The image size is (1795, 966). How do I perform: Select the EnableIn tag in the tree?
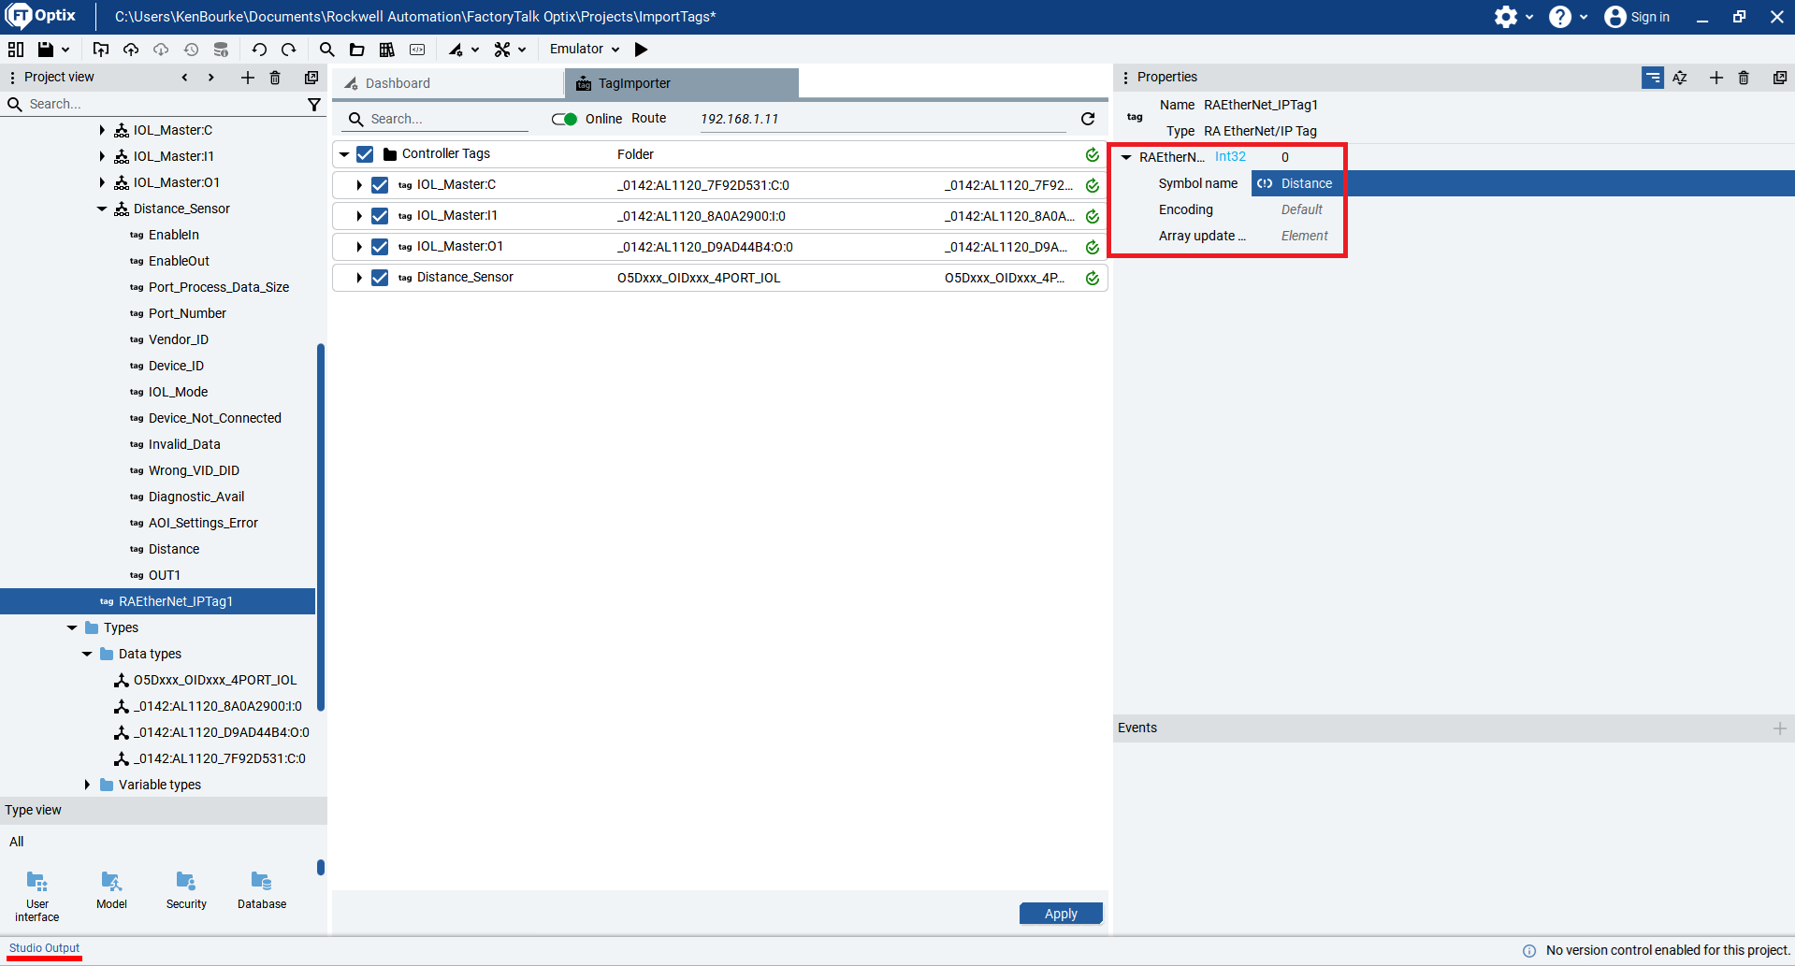173,235
